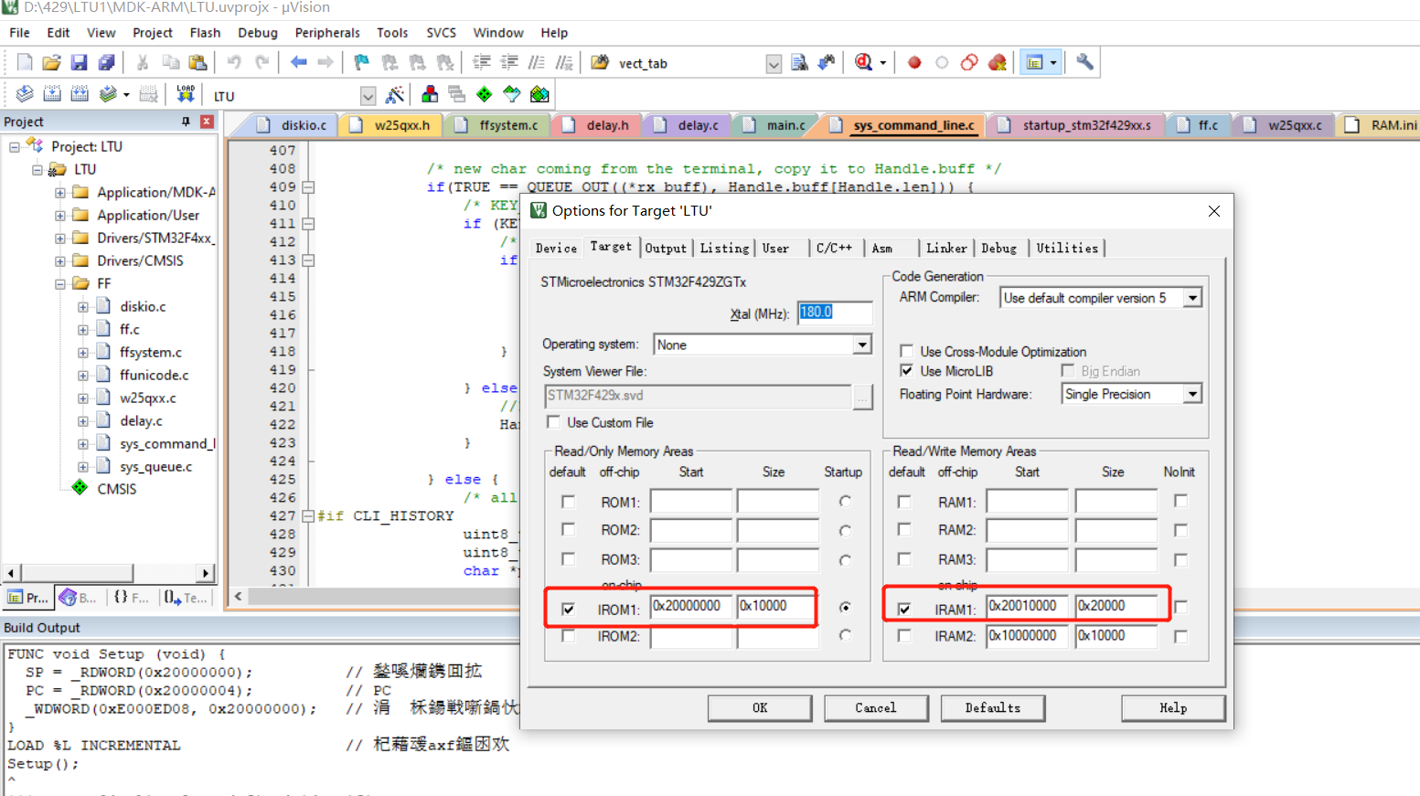The width and height of the screenshot is (1420, 796).
Task: Click the Rebuild all target files icon
Action: coord(80,94)
